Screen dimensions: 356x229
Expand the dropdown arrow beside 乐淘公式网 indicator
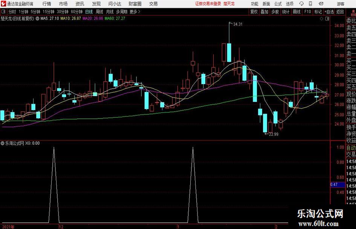click(x=3, y=143)
